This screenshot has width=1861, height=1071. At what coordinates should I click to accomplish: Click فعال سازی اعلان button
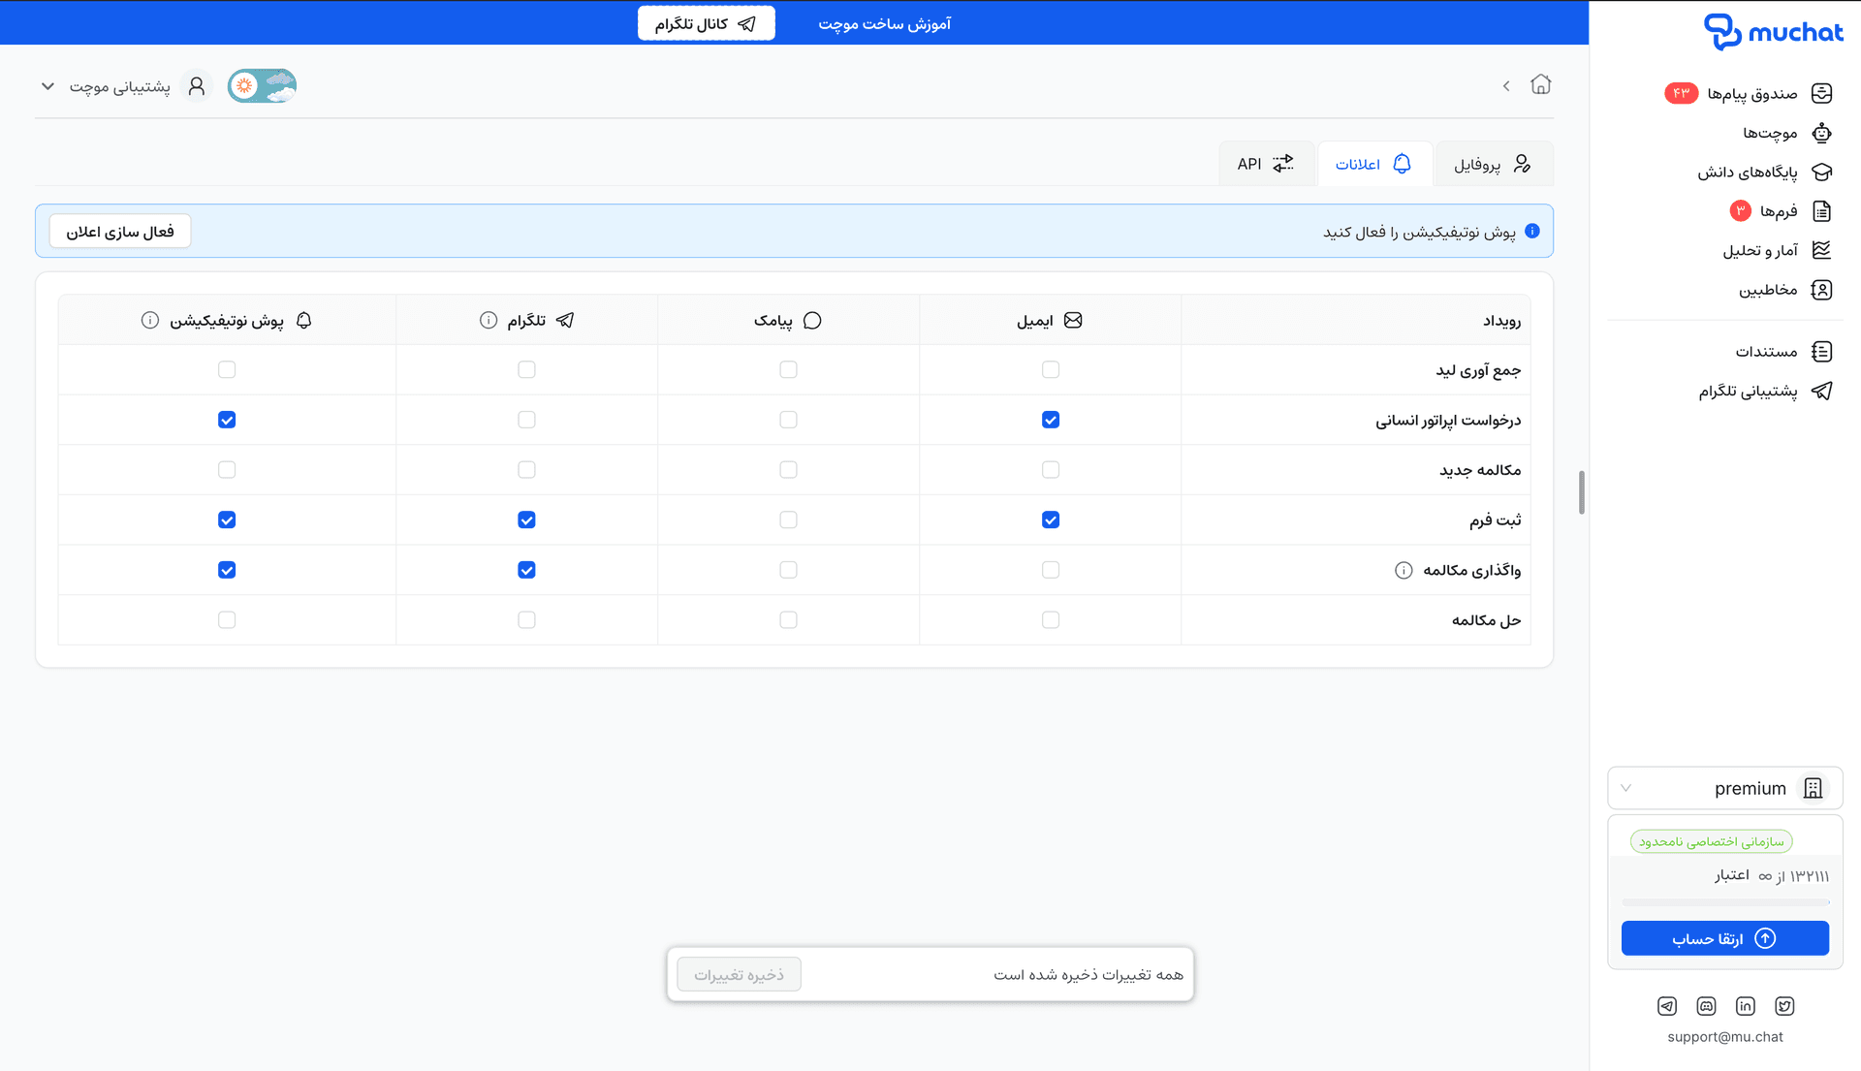pyautogui.click(x=120, y=231)
